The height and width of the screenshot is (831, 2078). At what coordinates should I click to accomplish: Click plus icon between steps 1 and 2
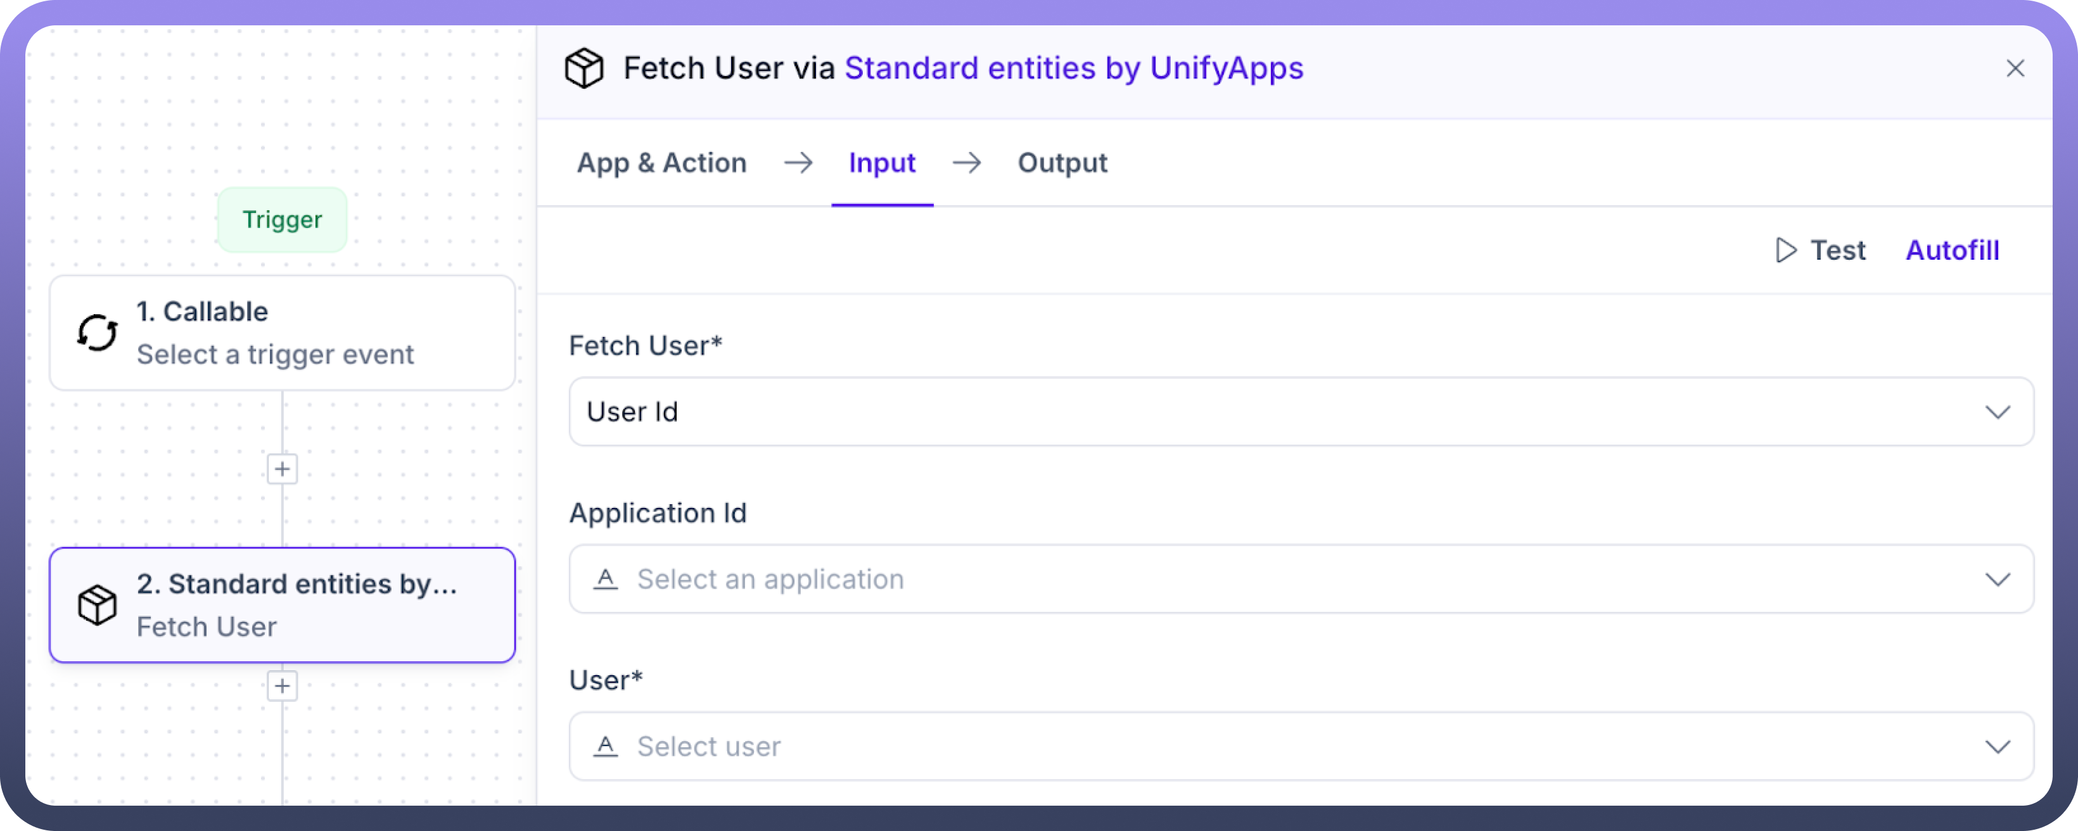click(283, 469)
